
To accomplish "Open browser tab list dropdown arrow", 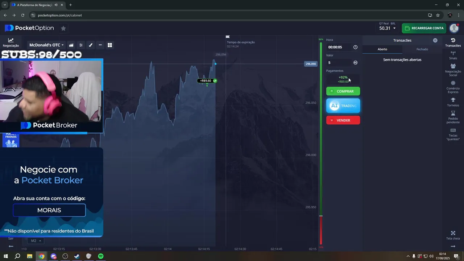I will coord(5,5).
